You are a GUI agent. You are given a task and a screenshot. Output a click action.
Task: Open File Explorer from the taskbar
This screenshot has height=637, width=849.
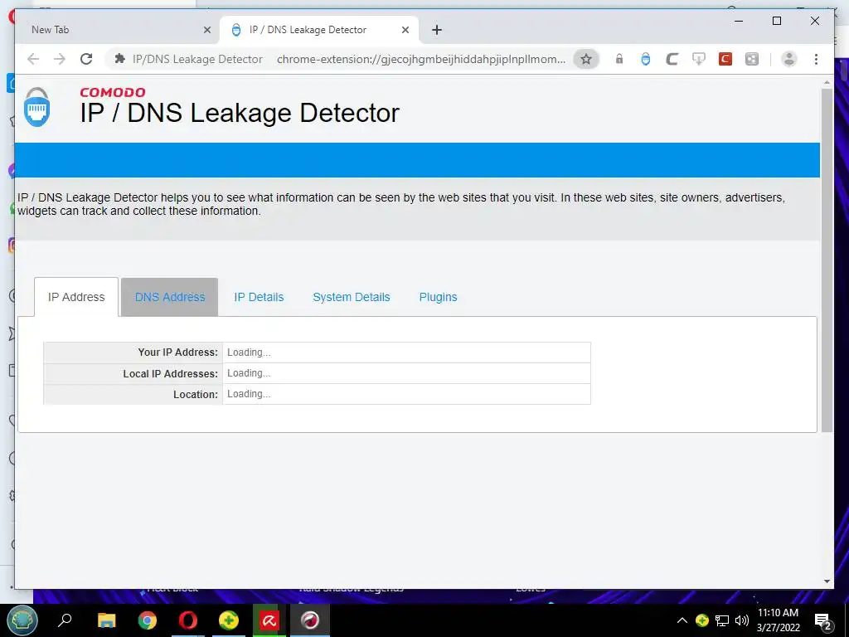point(106,620)
